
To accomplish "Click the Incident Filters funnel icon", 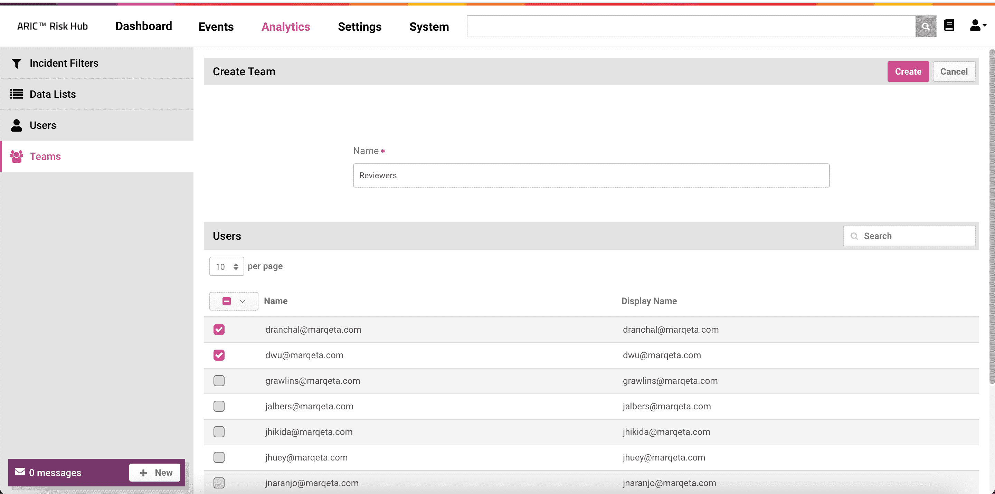I will [16, 63].
